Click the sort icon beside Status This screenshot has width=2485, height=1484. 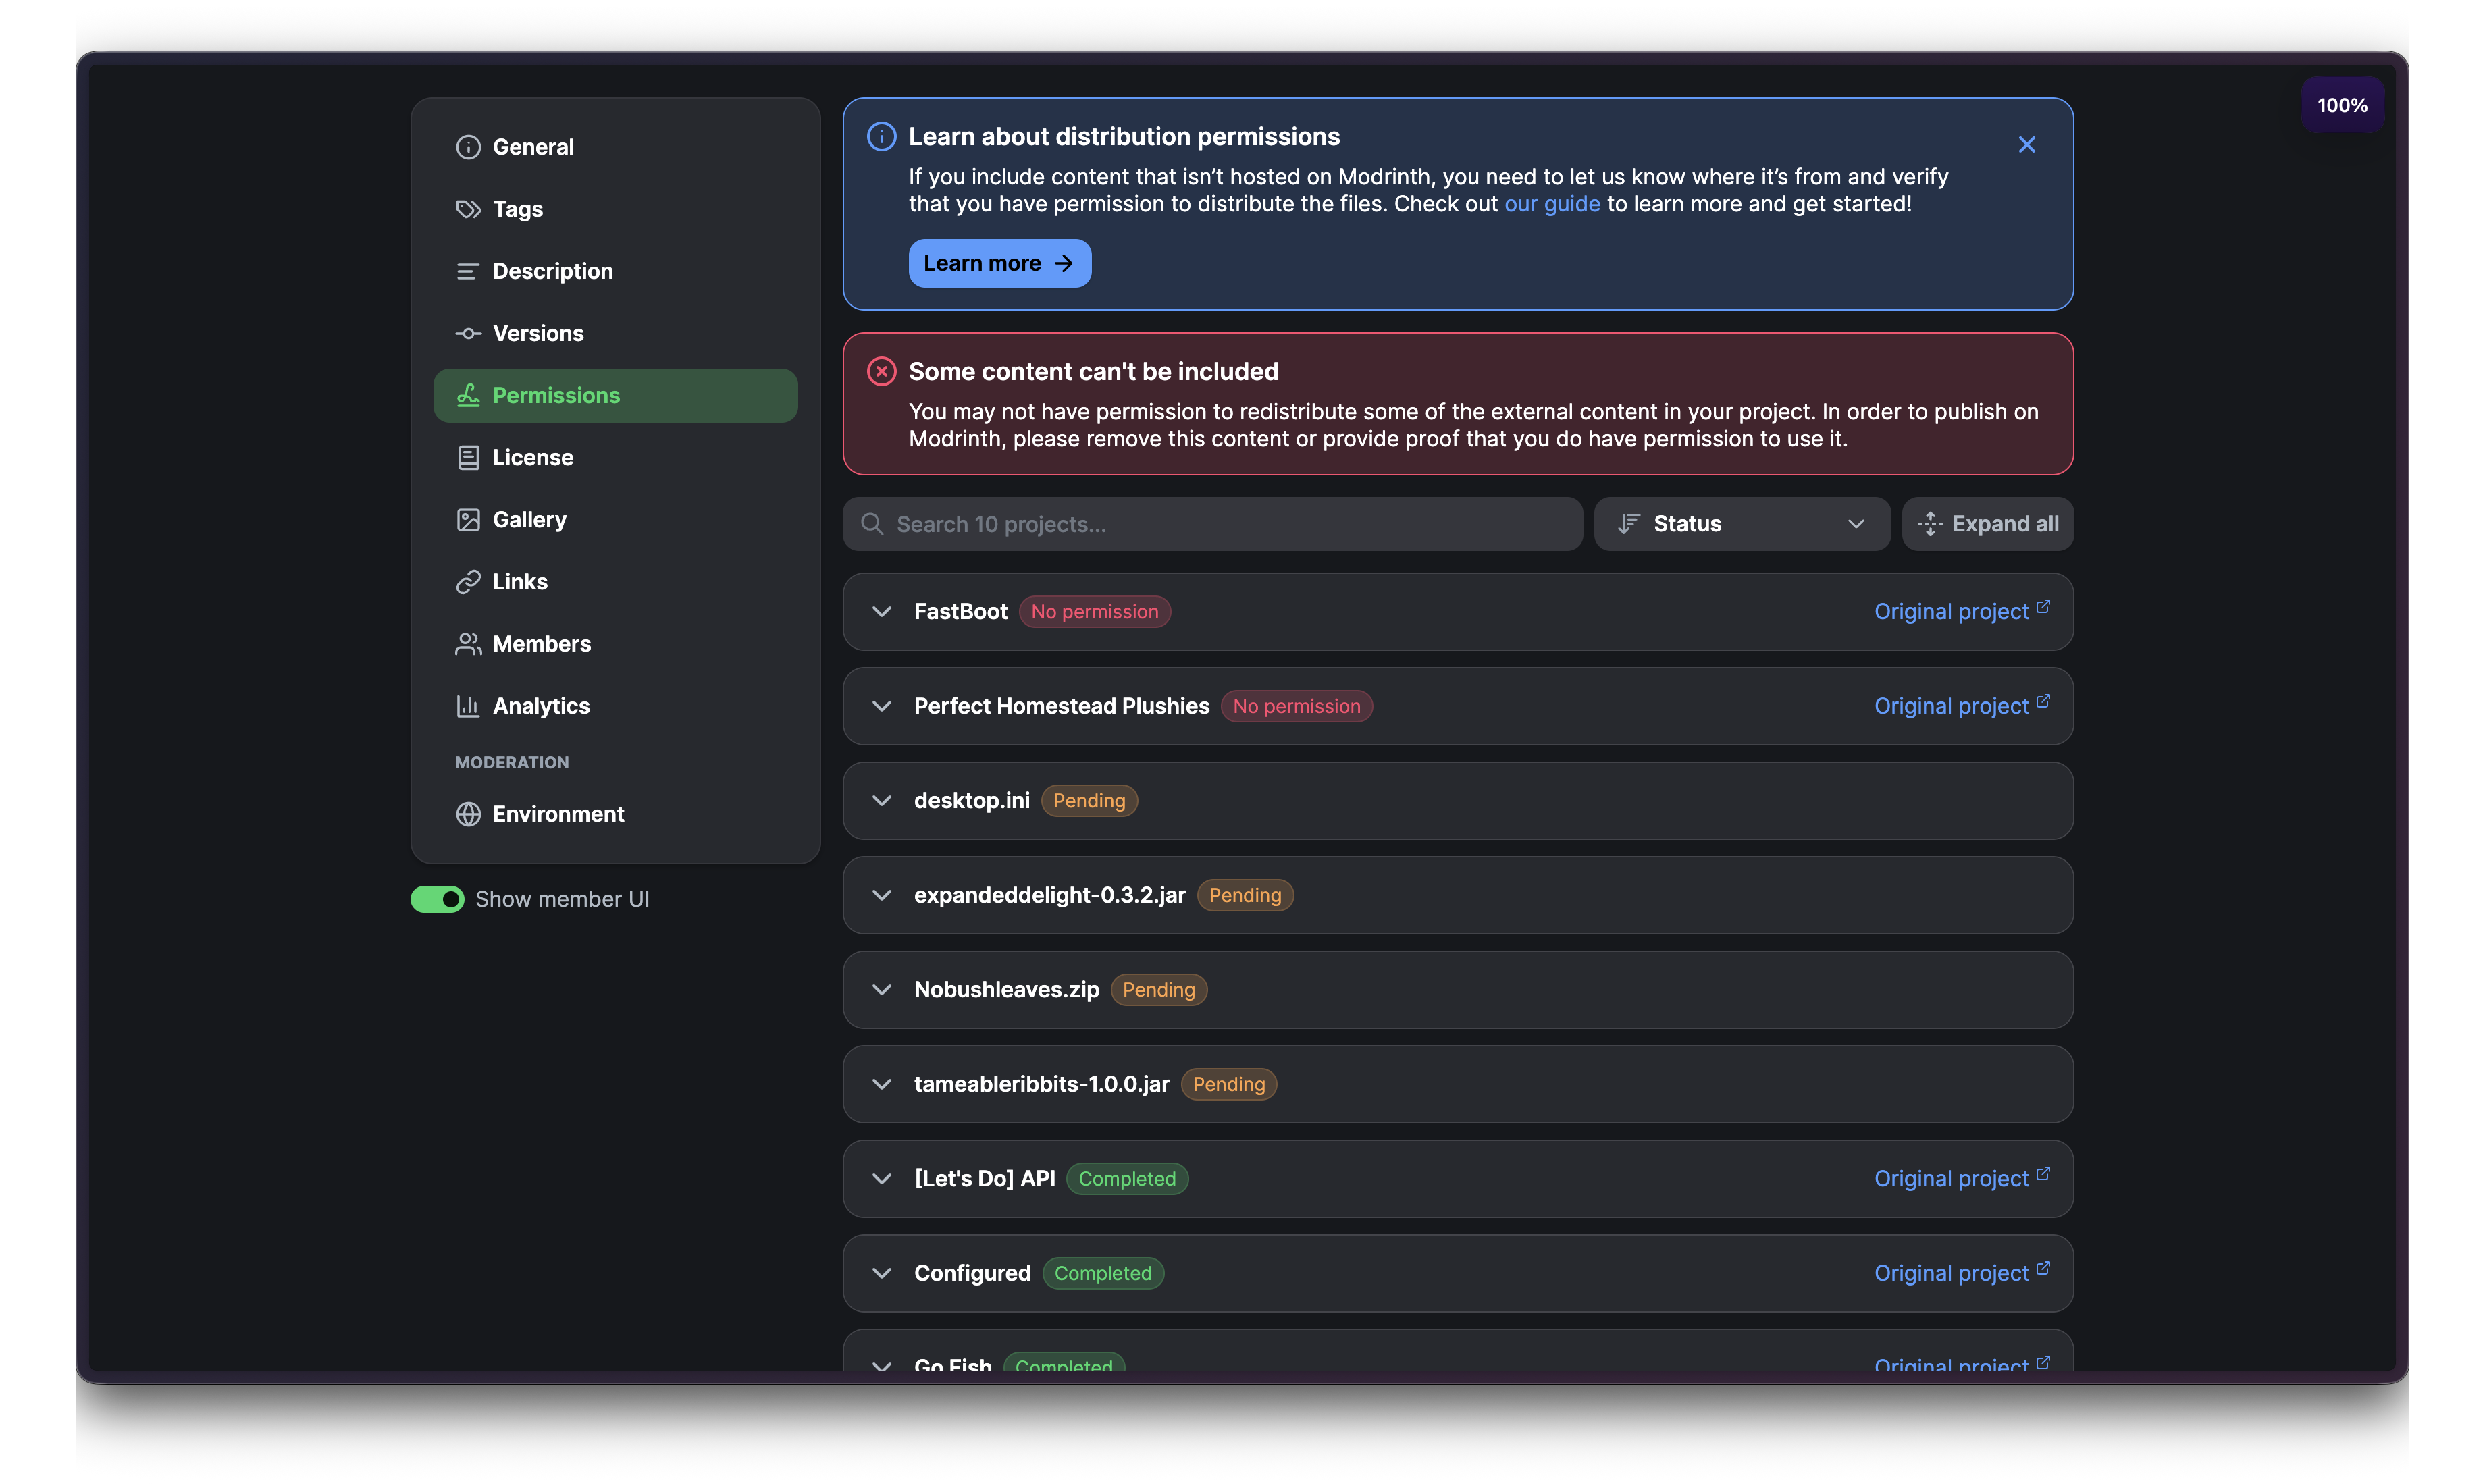pos(1629,524)
